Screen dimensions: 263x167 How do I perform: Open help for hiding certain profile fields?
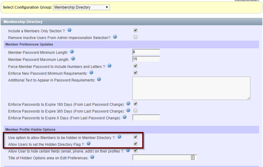coord(128,150)
